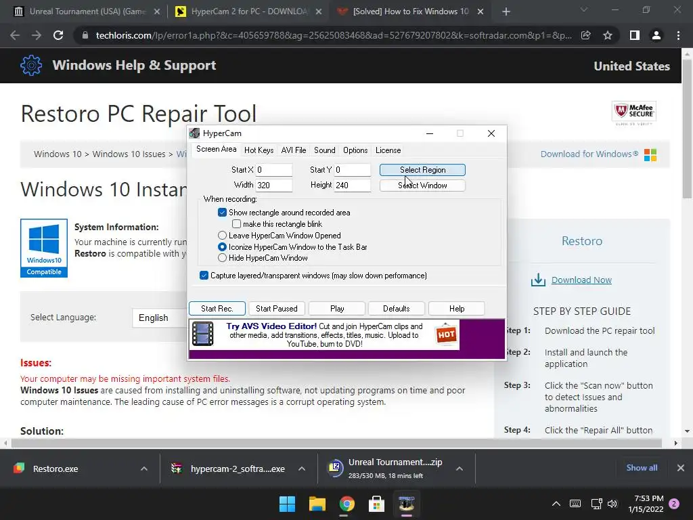Screen dimensions: 693x520
Task: Close the HyperCam 2 for PC tab
Action: point(319,12)
